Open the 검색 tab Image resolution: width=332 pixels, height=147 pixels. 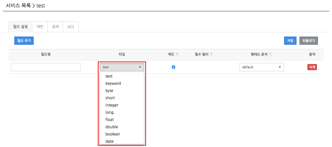[55, 27]
